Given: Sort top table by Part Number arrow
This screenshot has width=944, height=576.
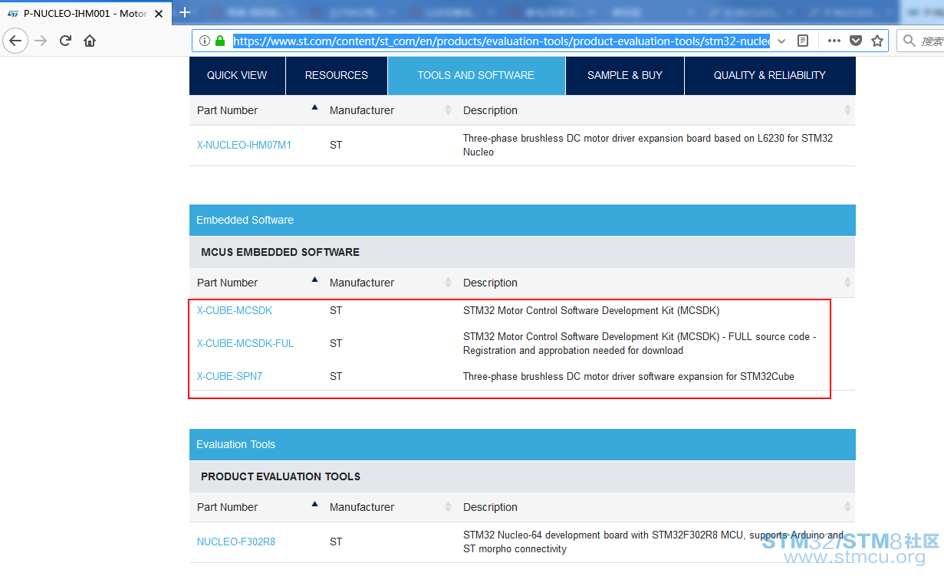Looking at the screenshot, I should click(314, 108).
